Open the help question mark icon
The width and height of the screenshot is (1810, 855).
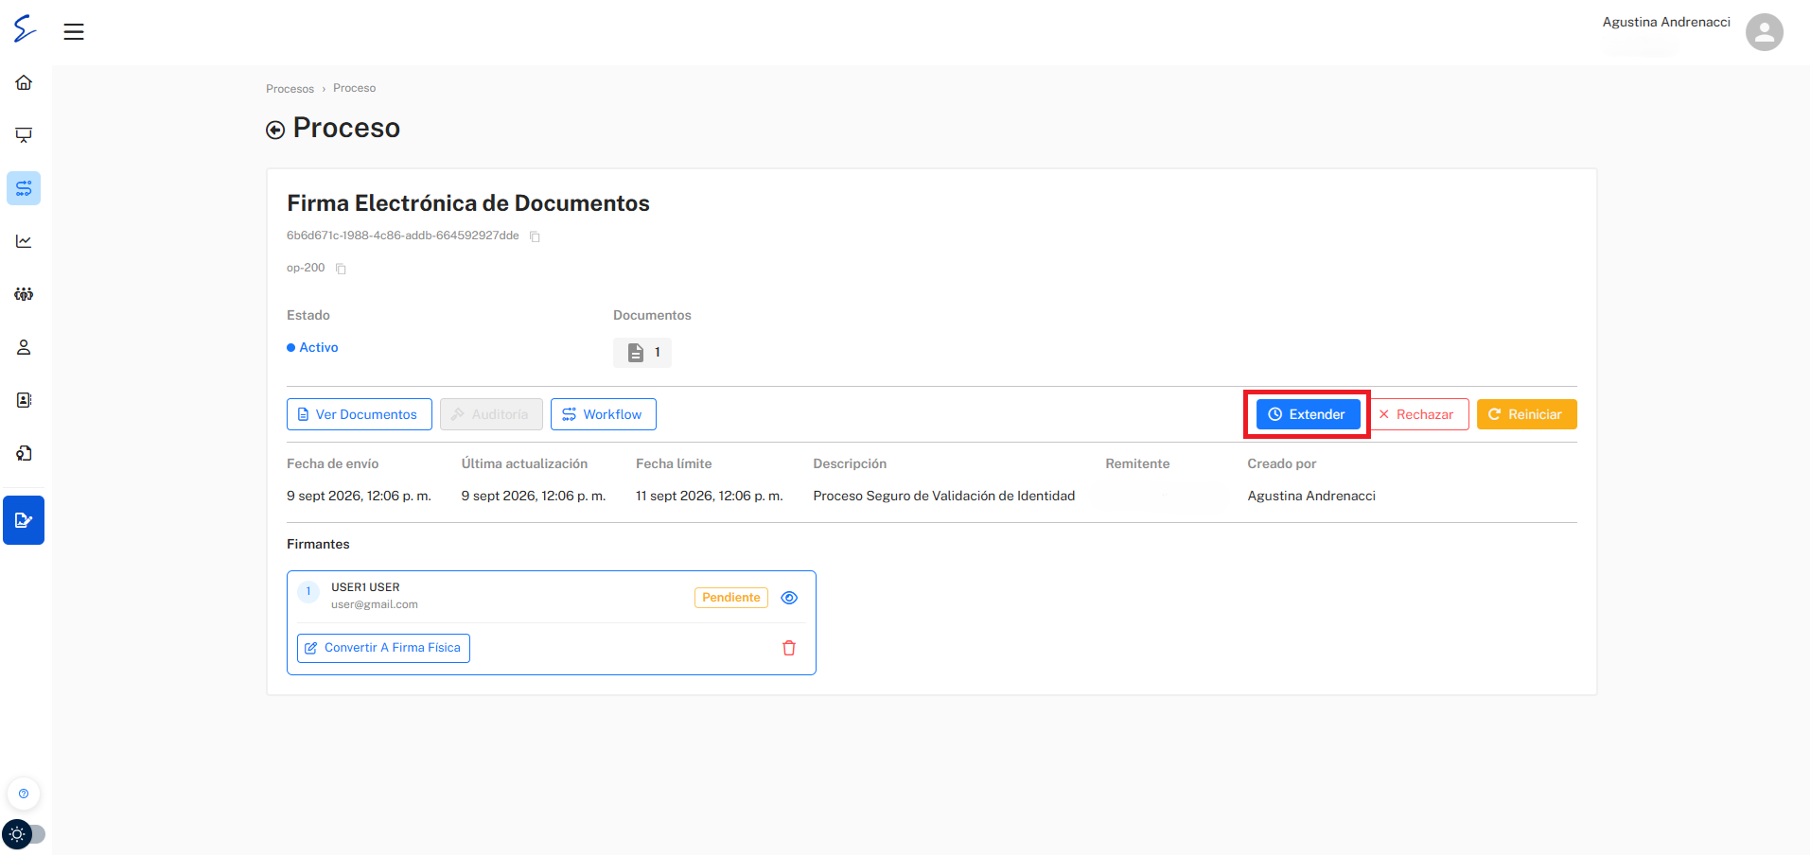pyautogui.click(x=24, y=794)
